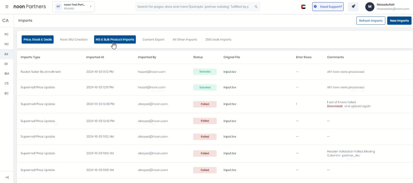Click Failed status for 12:48 PM import
The height and width of the screenshot is (183, 413).
coord(205,104)
